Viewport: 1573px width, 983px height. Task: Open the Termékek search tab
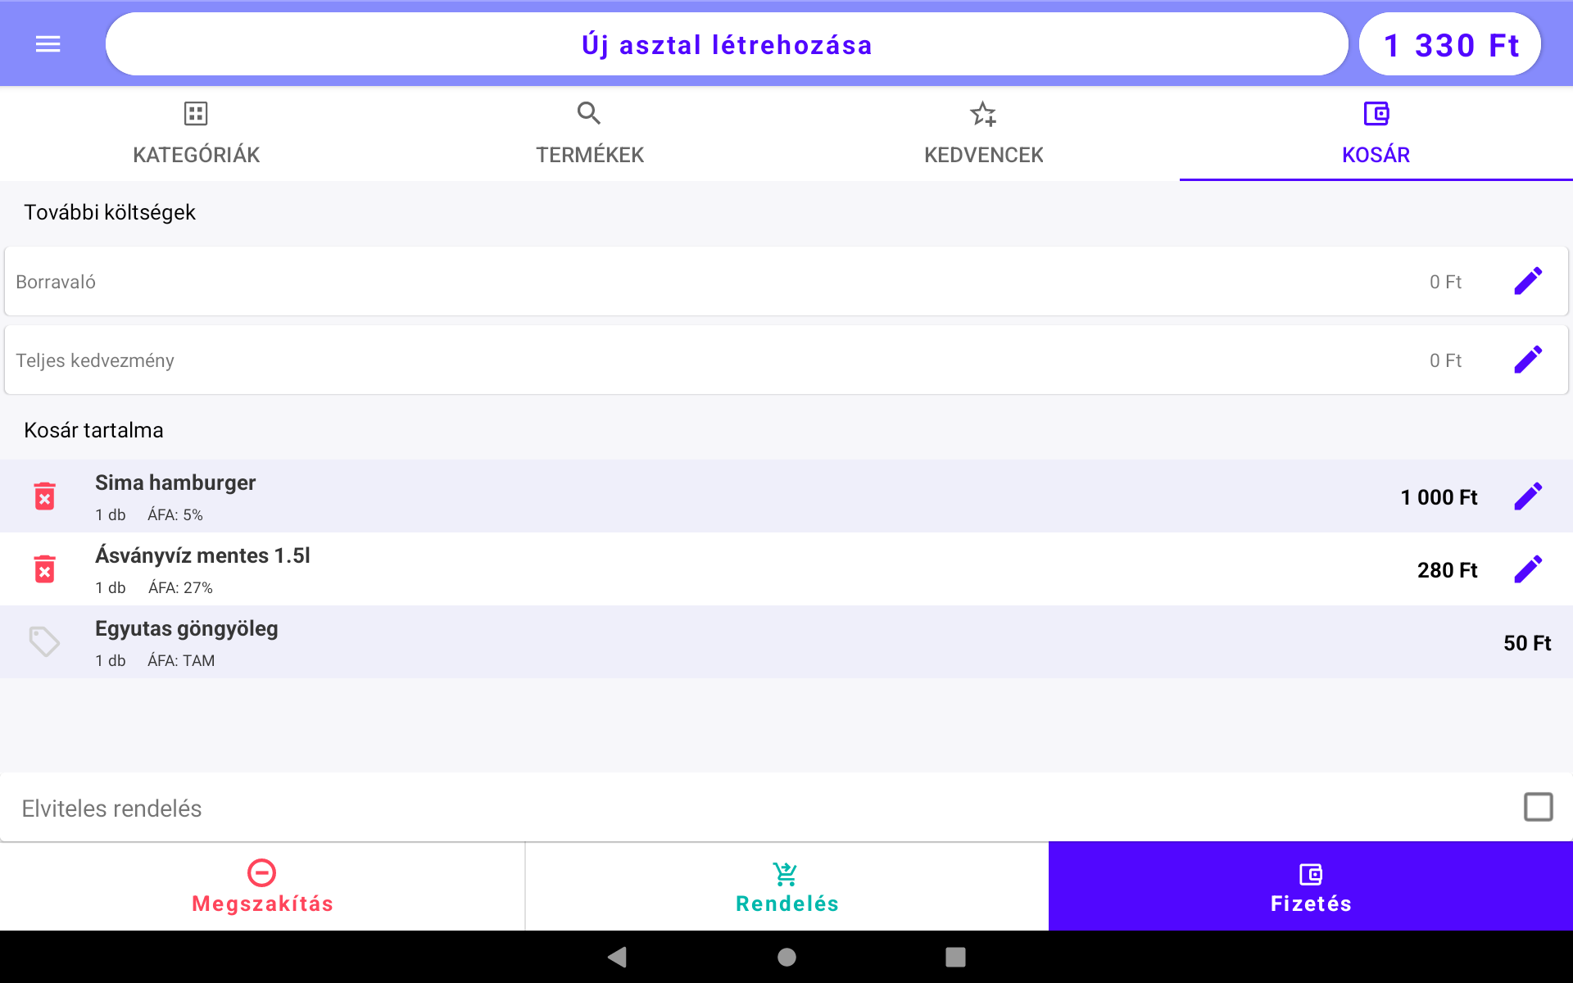point(590,134)
